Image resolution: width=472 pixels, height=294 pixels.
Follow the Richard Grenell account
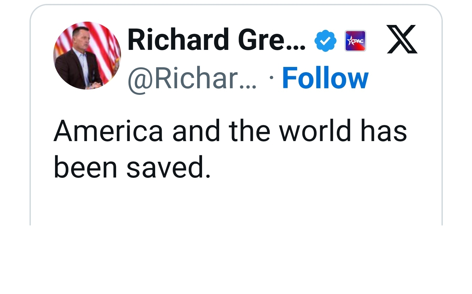(325, 78)
